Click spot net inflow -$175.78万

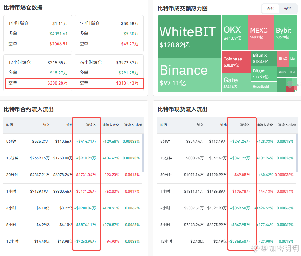(240, 192)
